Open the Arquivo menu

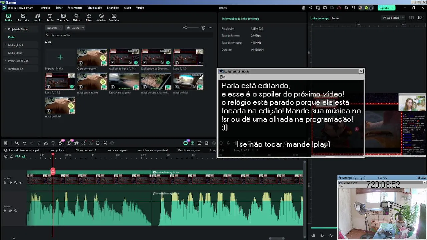coord(46,8)
